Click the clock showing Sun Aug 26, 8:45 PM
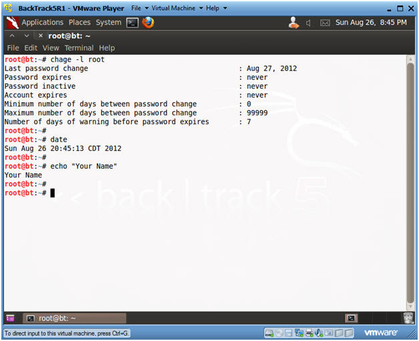 click(x=371, y=23)
